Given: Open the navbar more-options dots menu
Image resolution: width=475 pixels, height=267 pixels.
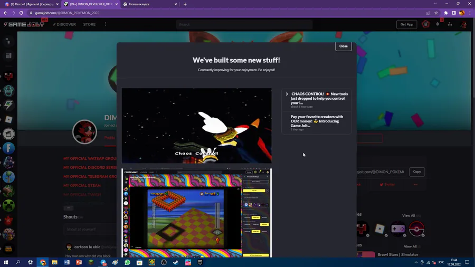Looking at the screenshot, I should pos(106,24).
